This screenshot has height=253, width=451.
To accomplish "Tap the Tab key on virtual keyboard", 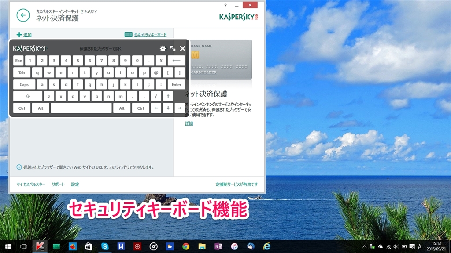I will [x=22, y=72].
